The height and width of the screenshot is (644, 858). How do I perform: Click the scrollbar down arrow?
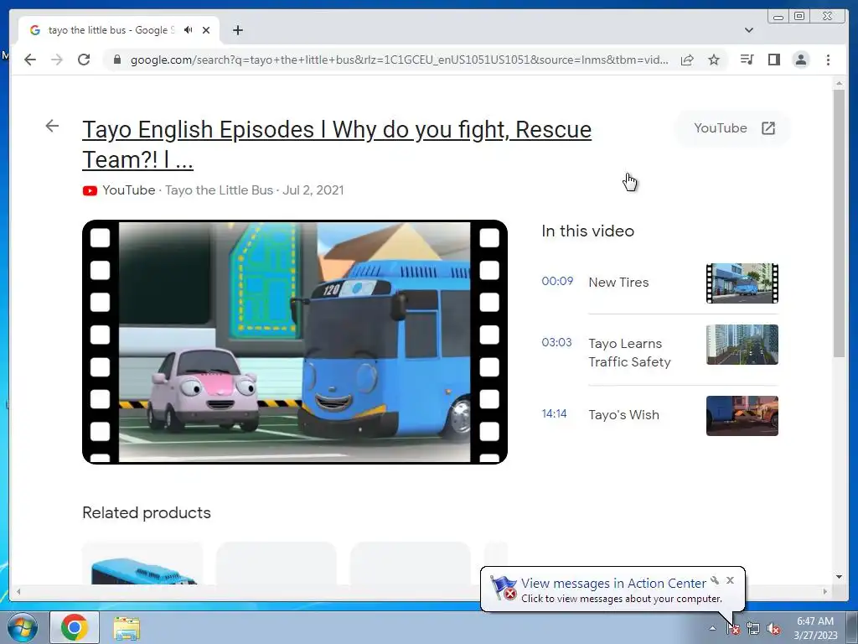[839, 577]
